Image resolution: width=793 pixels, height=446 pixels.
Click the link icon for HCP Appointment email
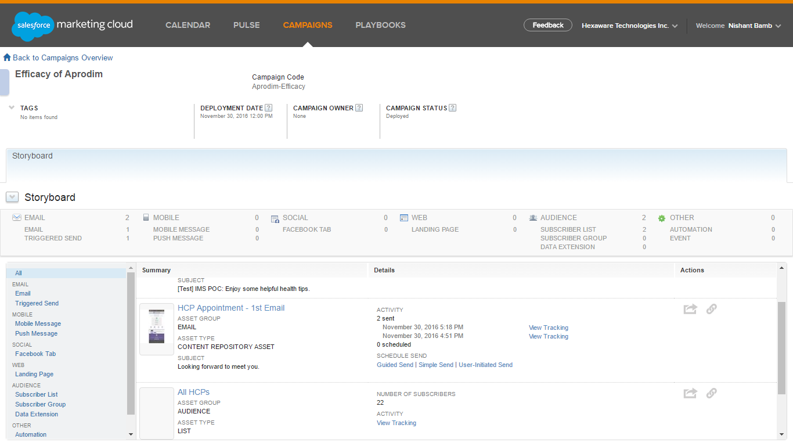[x=711, y=309]
